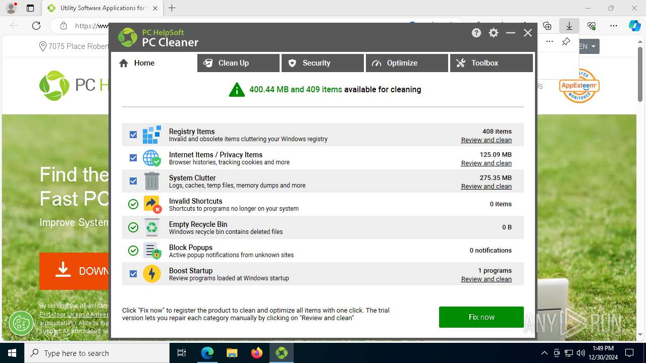Viewport: 646px width, 363px height.
Task: Open PC Cleaner settings gear icon
Action: tap(494, 33)
